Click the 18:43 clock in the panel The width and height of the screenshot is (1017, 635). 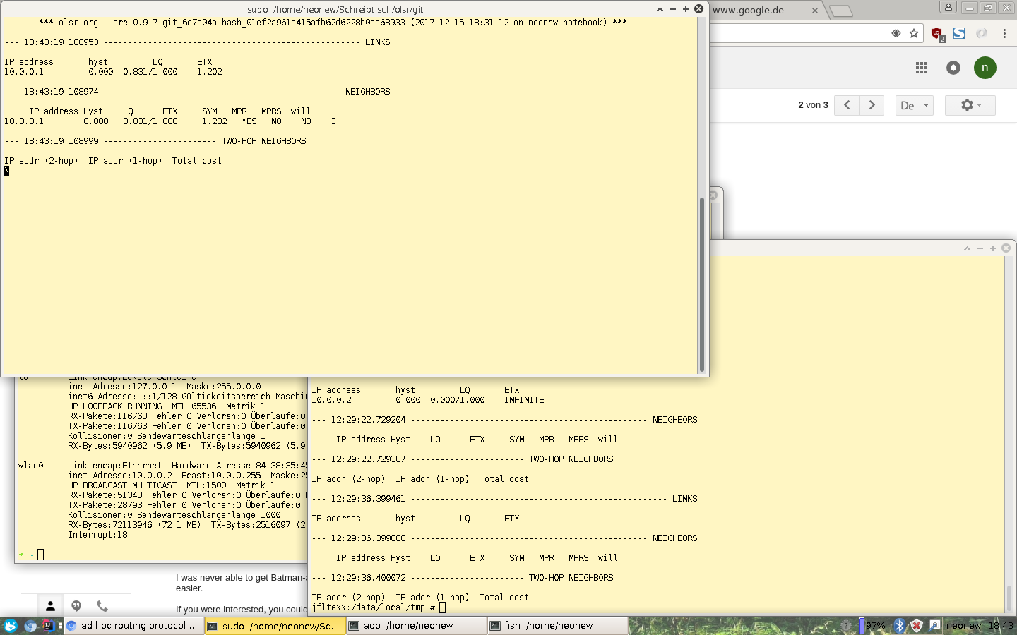tap(1001, 626)
